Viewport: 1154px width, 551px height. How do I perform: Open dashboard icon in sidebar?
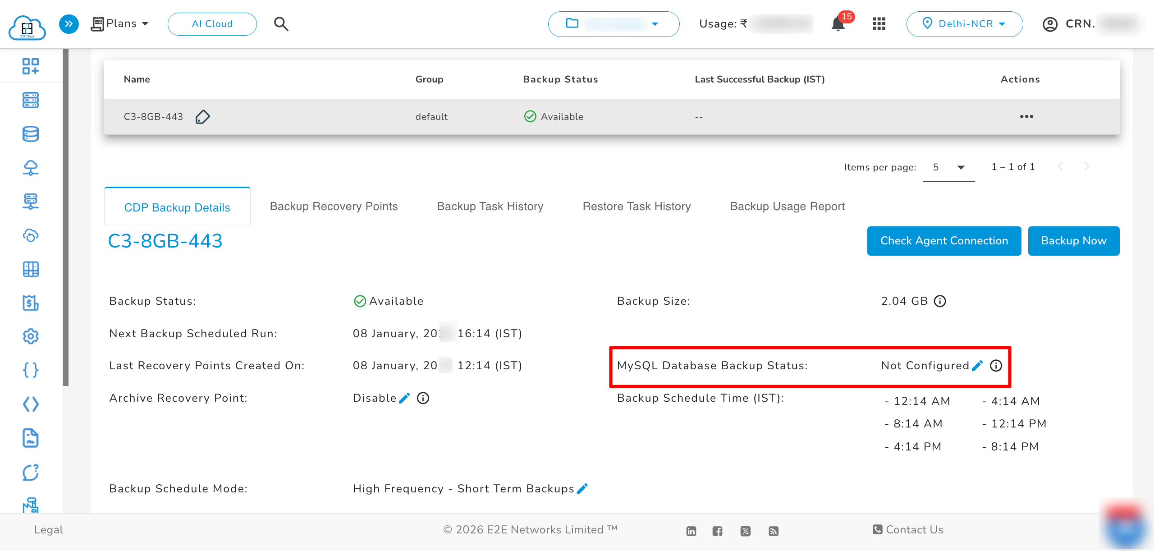(x=31, y=66)
